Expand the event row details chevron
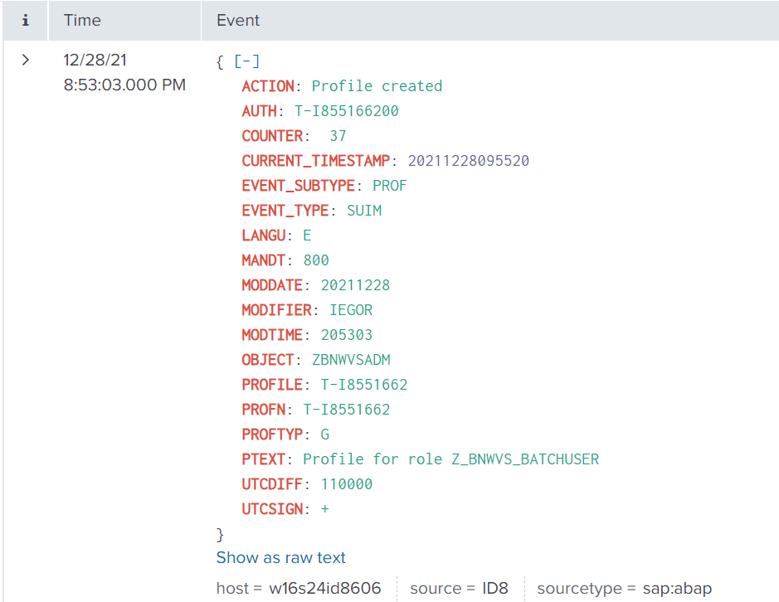Screen dimensions: 779x602 (x=26, y=61)
